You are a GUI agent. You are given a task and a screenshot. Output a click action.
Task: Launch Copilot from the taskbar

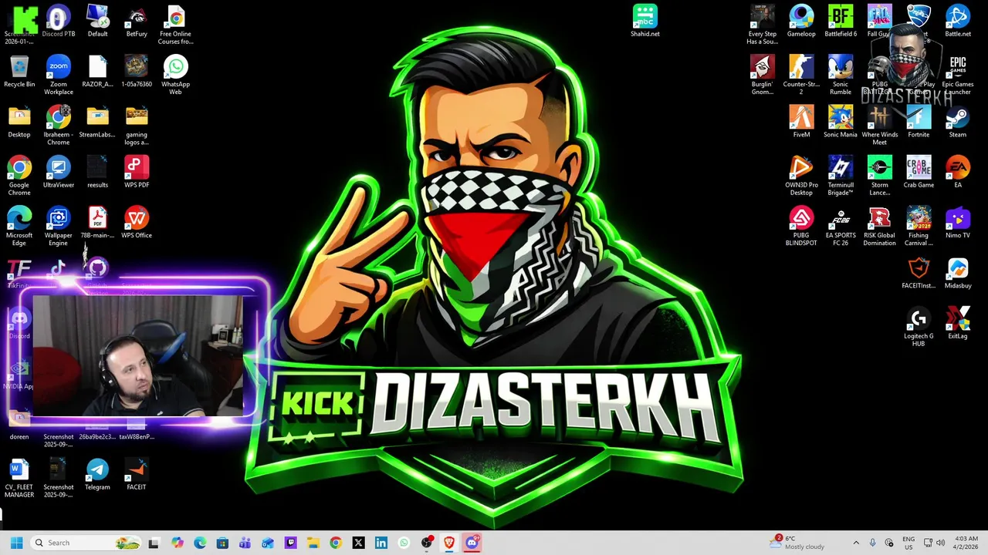point(178,543)
